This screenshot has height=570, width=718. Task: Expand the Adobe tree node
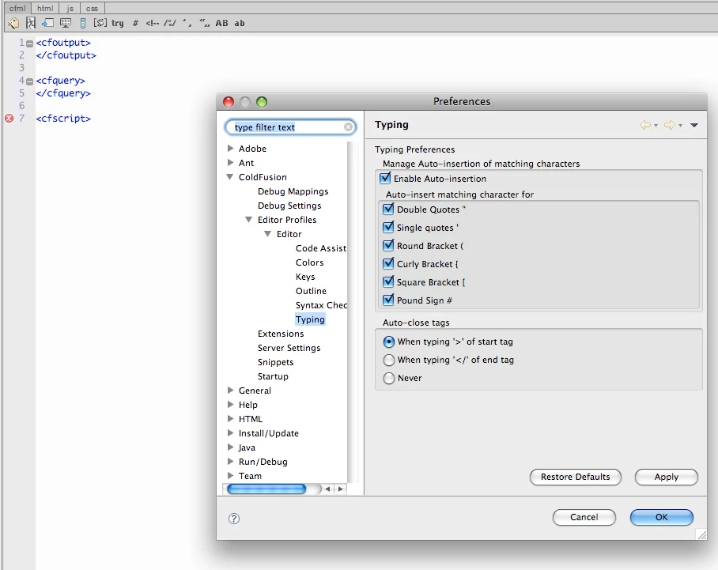pos(230,149)
